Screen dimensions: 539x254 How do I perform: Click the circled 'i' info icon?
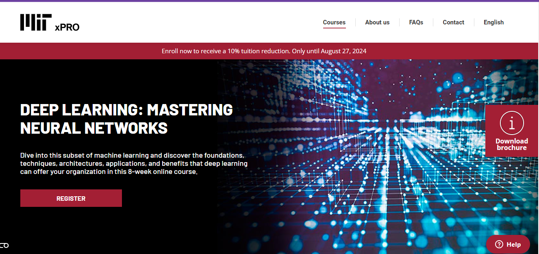click(x=512, y=123)
